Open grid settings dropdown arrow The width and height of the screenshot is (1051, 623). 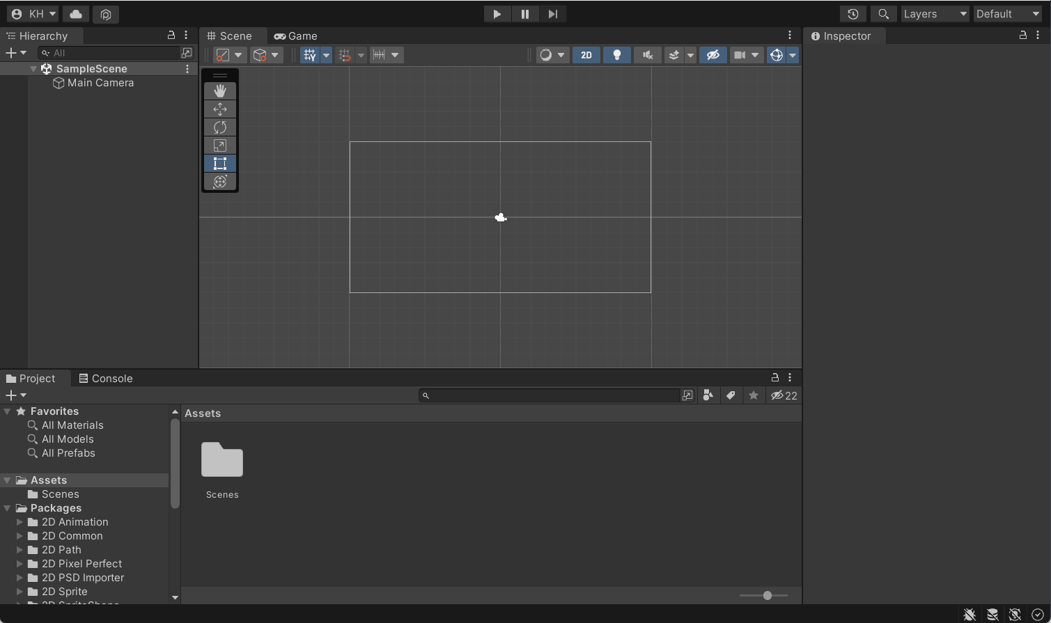click(x=326, y=55)
